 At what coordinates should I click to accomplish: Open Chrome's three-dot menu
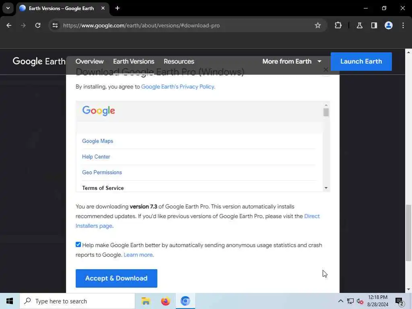[x=403, y=25]
